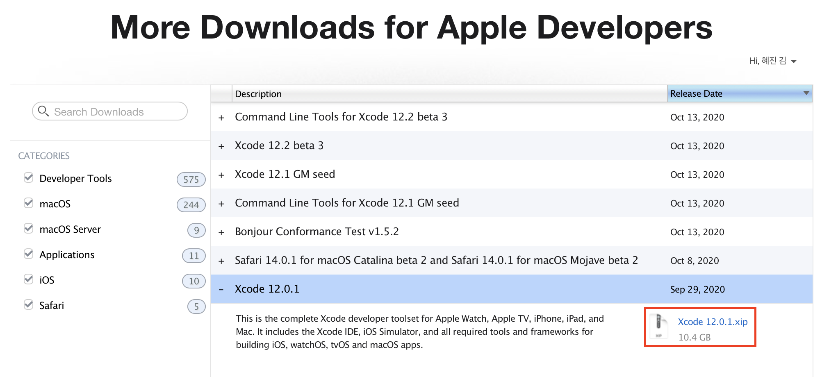Click the Sep 29, 2020 release date
Image resolution: width=838 pixels, height=377 pixels.
(697, 289)
